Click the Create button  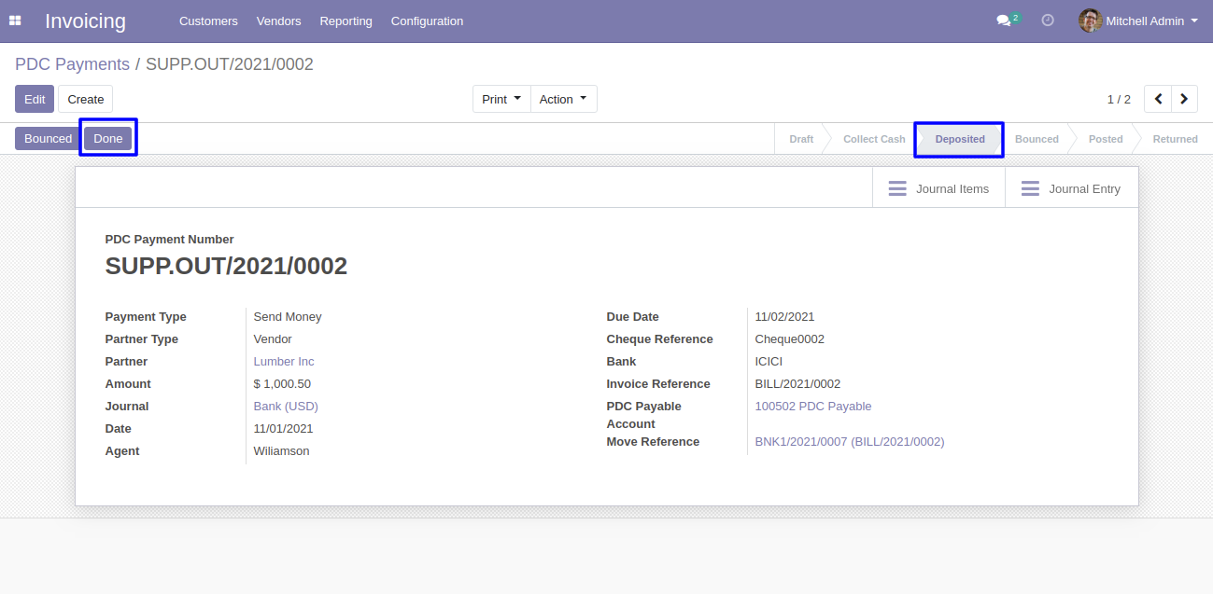[86, 99]
